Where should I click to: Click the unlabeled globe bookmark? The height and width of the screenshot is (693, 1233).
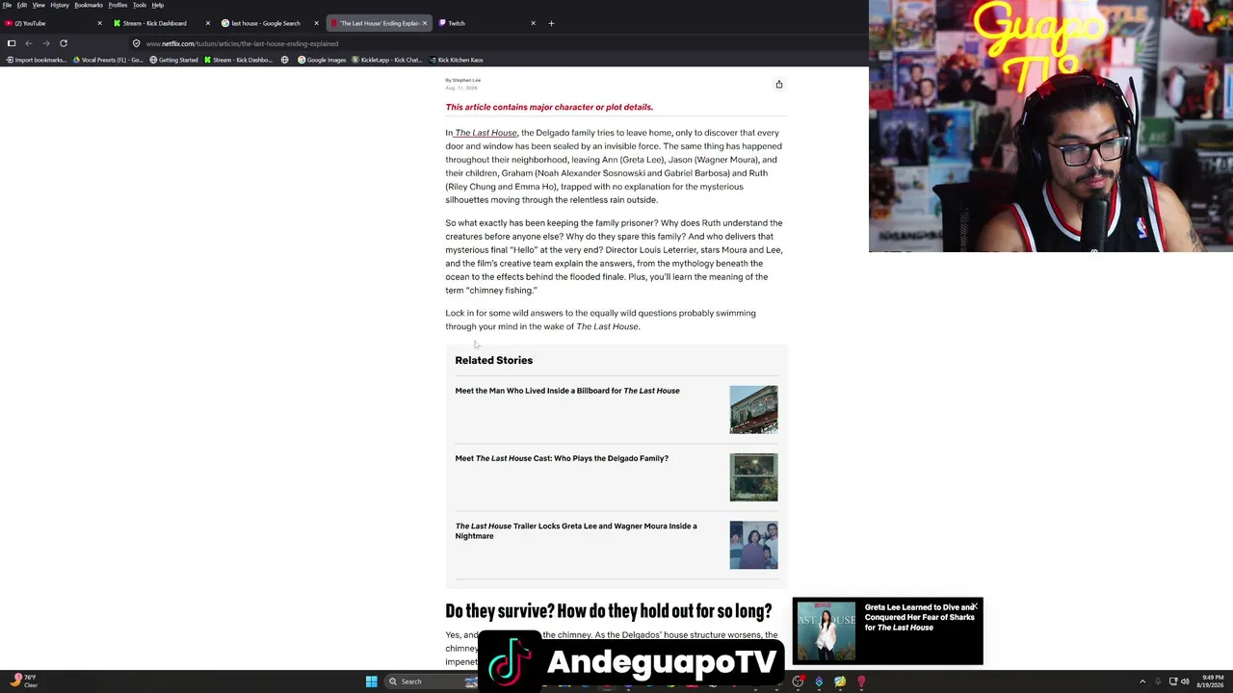[x=284, y=60]
